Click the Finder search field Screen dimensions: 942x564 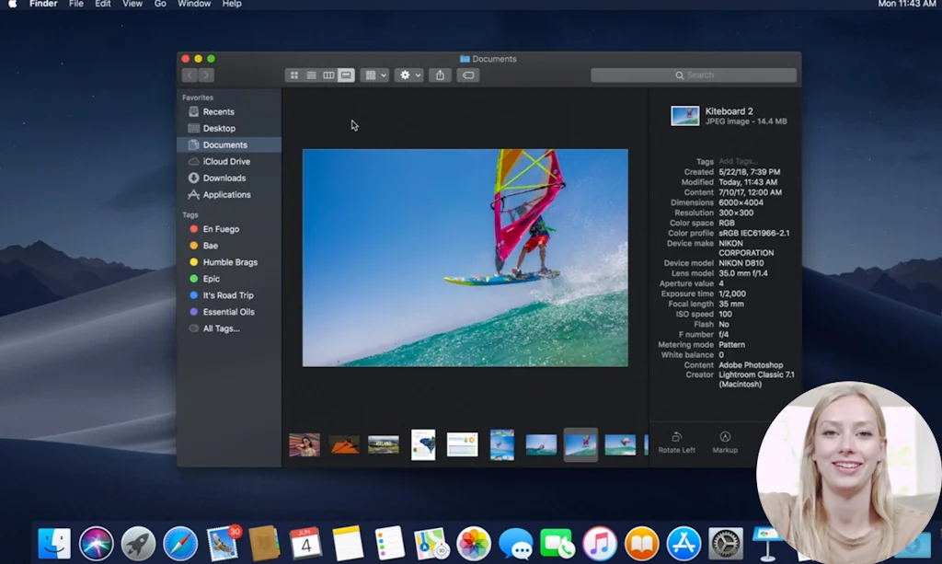tap(694, 75)
